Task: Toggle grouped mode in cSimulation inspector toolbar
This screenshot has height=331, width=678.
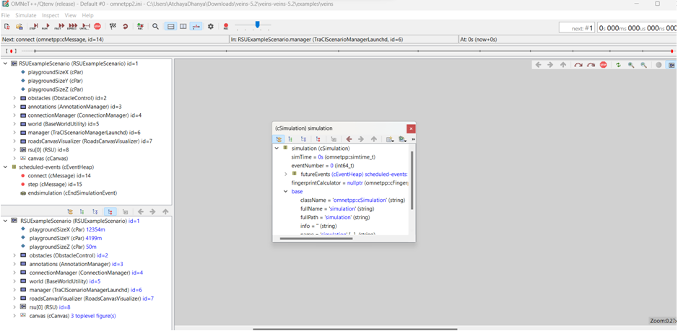Action: click(x=279, y=139)
